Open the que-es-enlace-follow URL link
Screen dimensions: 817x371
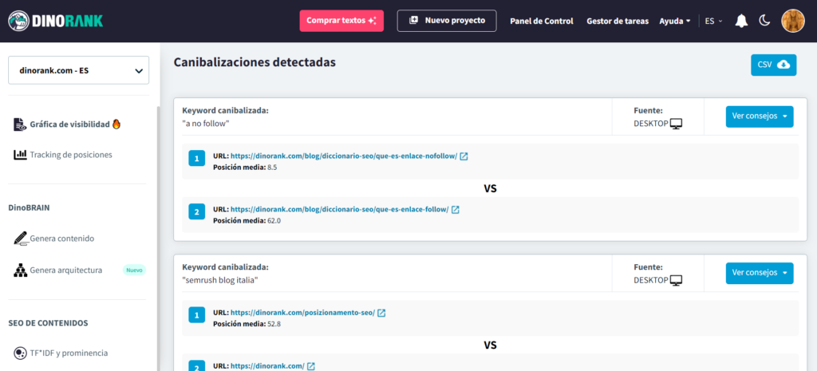339,210
